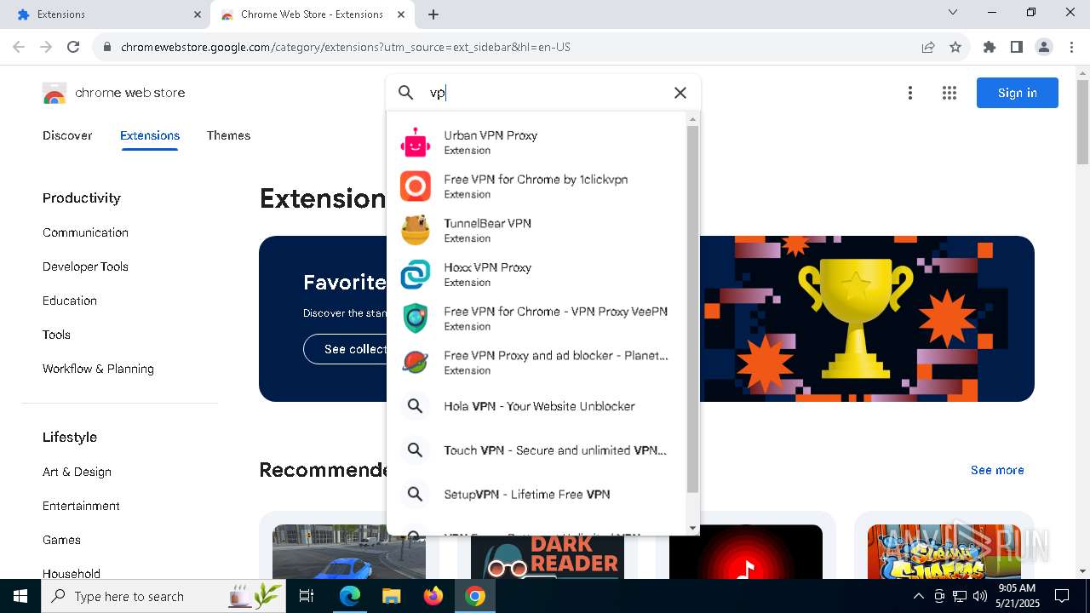
Task: Open Microsoft Edge from taskbar
Action: [x=350, y=596]
